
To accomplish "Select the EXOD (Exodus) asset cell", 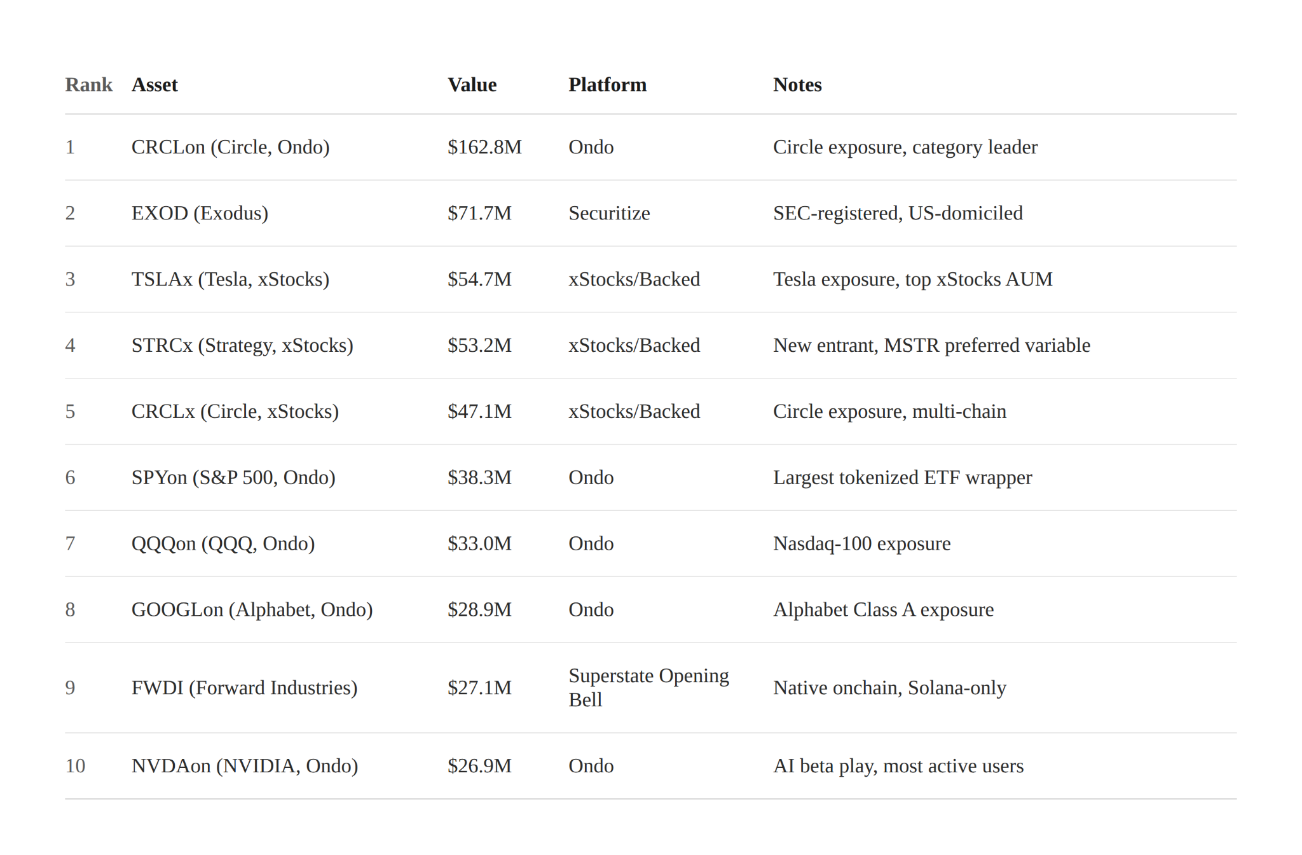I will pyautogui.click(x=200, y=213).
